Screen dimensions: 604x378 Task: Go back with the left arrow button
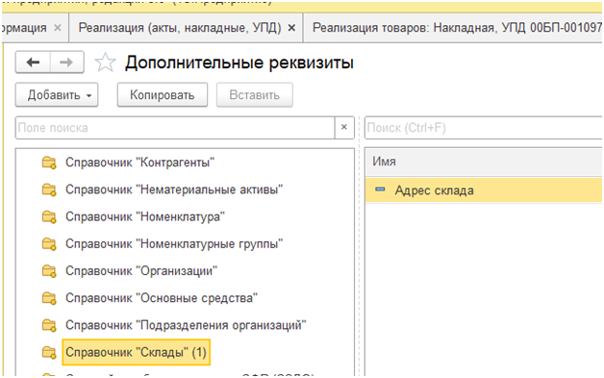pyautogui.click(x=33, y=63)
